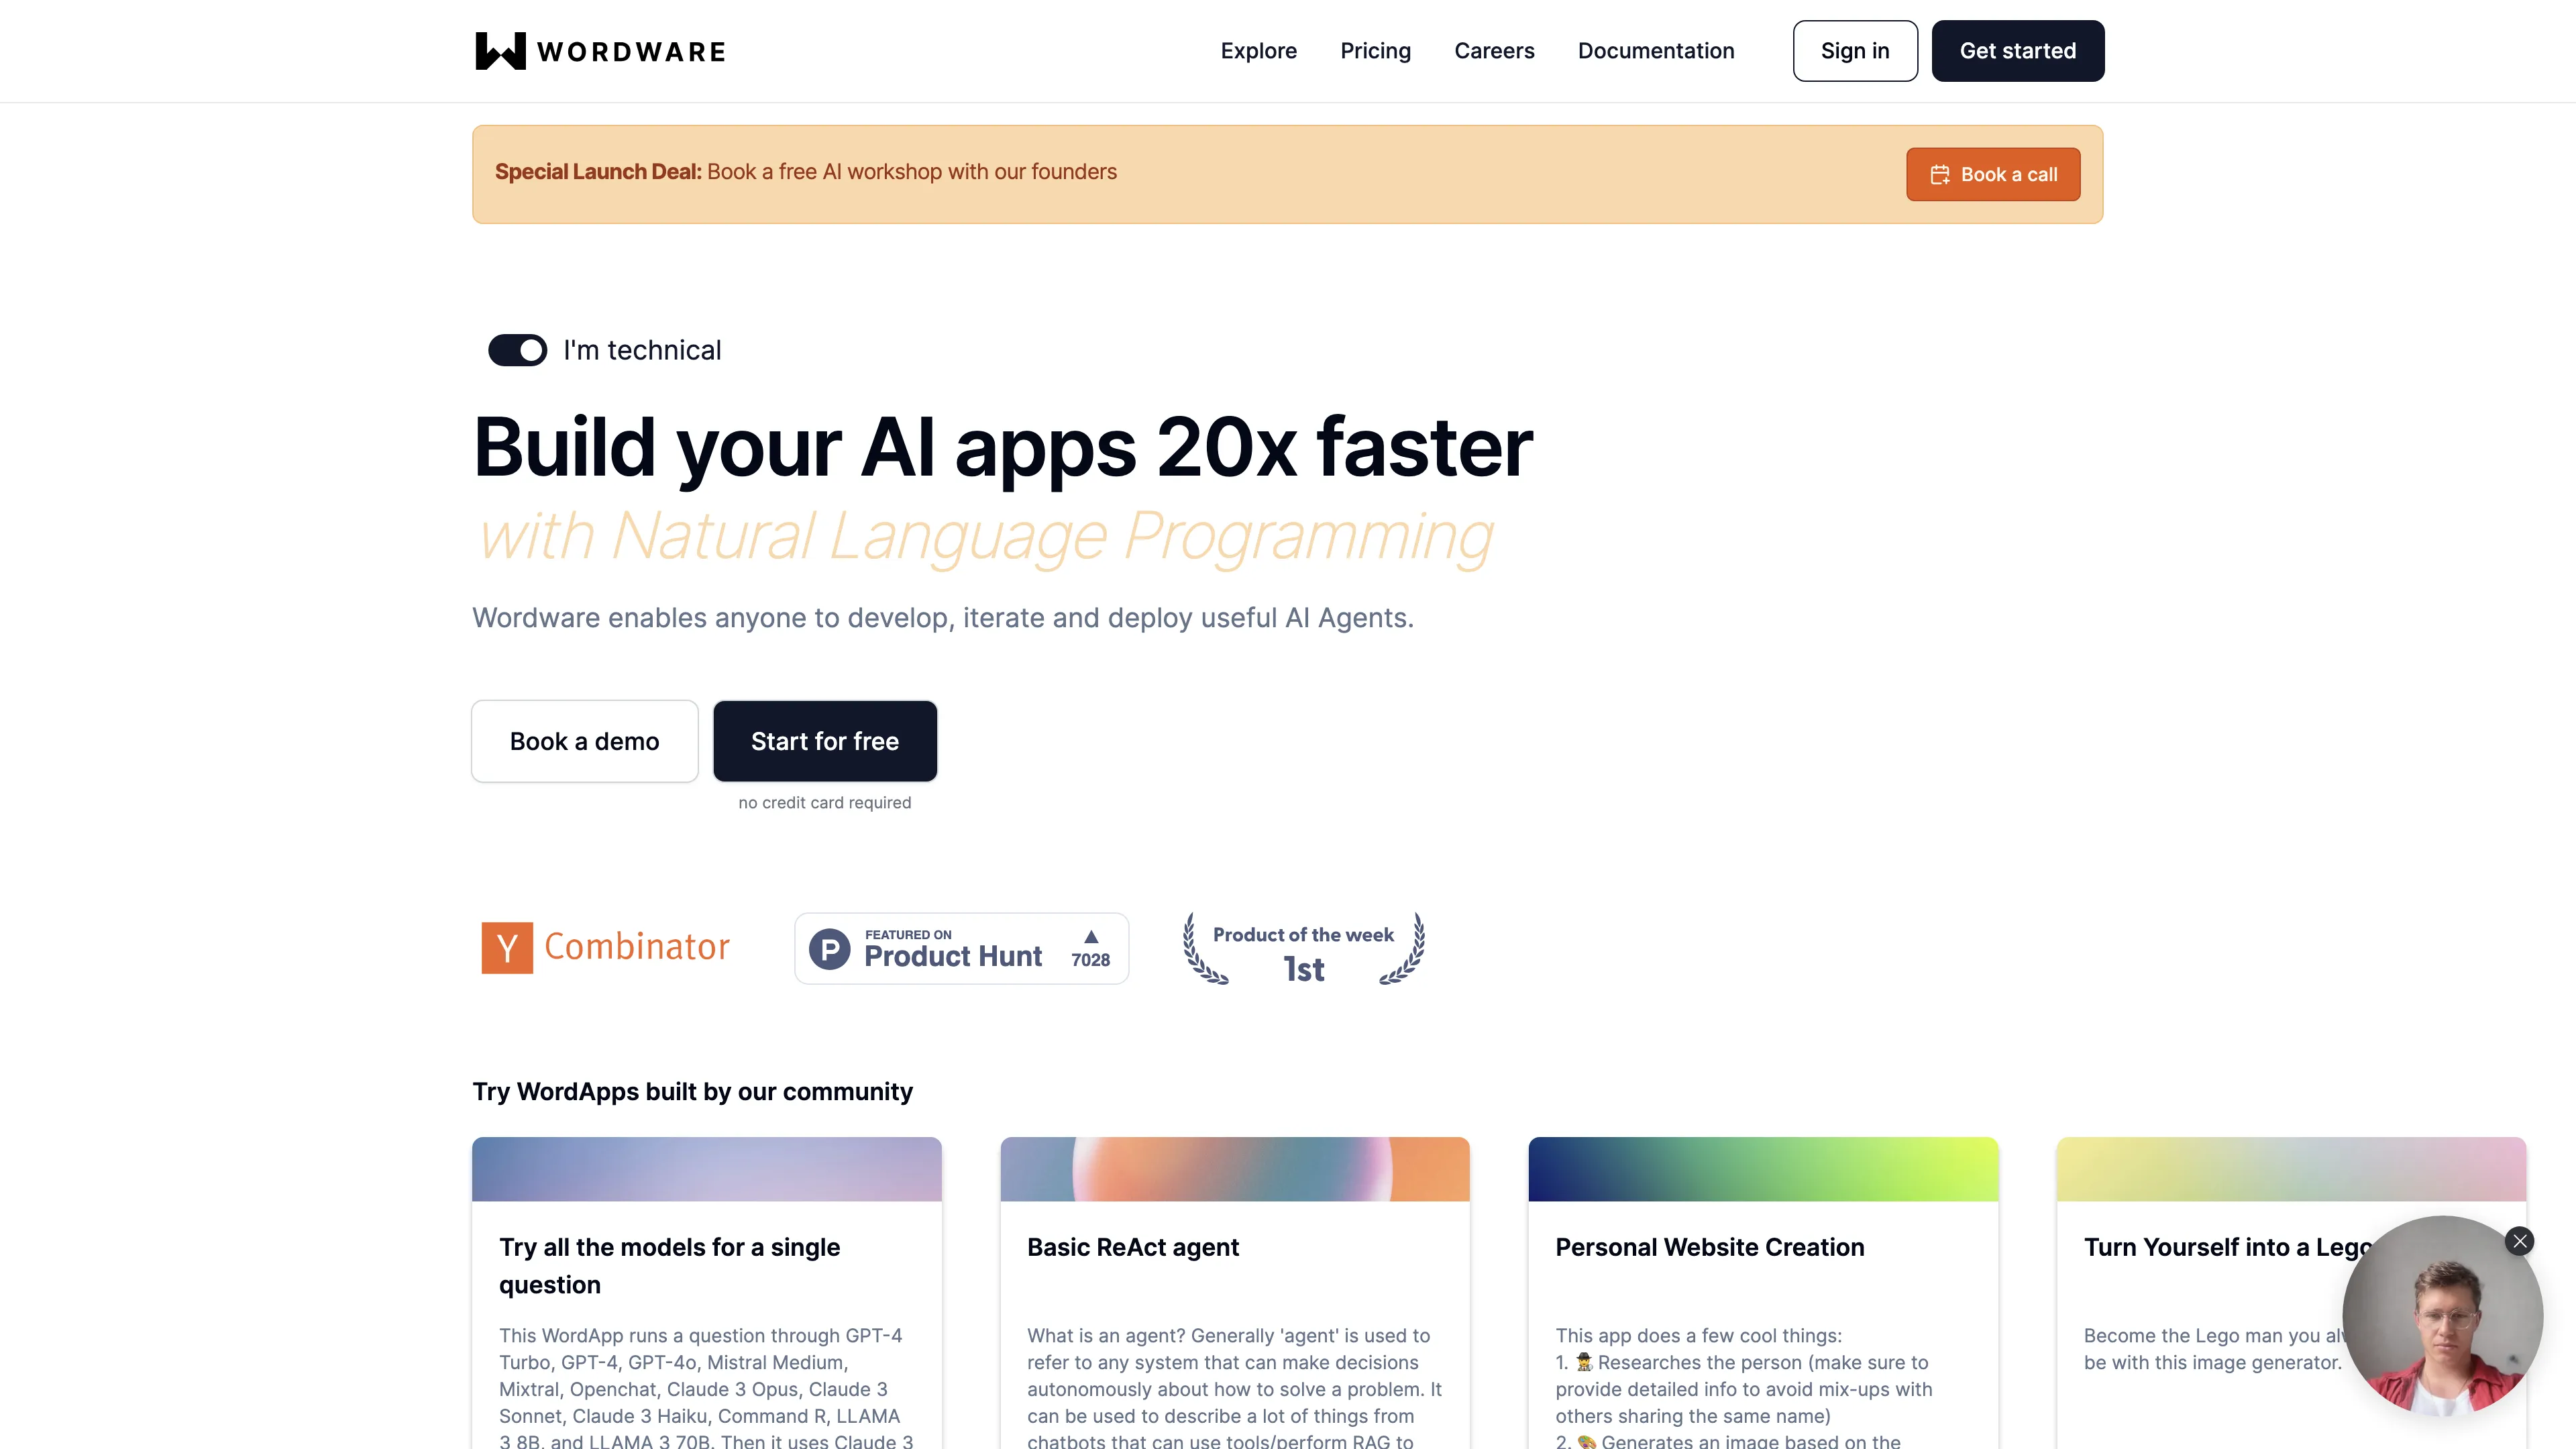The image size is (2576, 1449).
Task: Select the Careers menu item
Action: tap(1493, 50)
